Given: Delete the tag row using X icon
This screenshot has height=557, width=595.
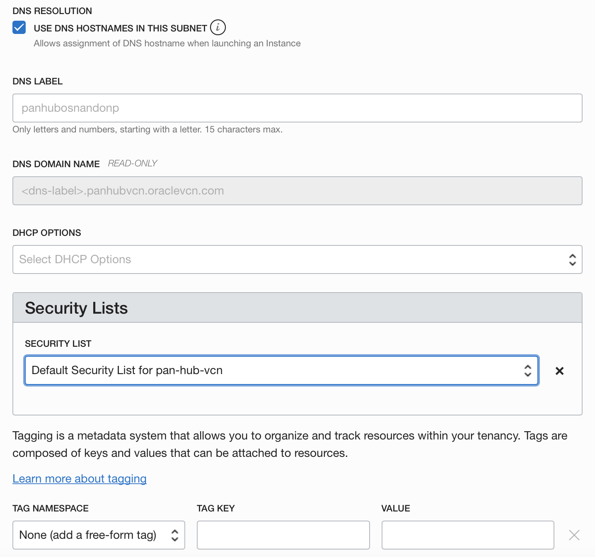Looking at the screenshot, I should pos(574,535).
